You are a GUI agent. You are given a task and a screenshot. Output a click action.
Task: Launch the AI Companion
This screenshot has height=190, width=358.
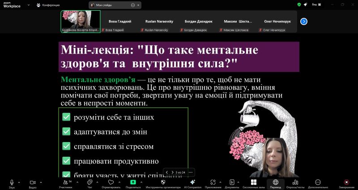(x=192, y=182)
